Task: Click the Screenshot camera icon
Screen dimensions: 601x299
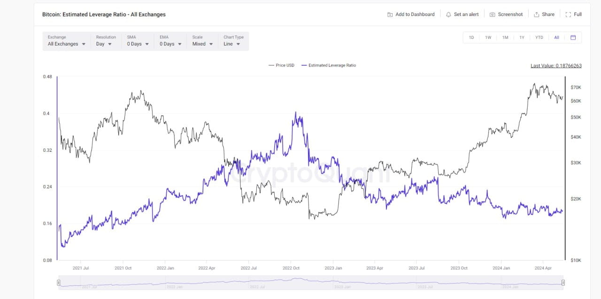Action: tap(492, 15)
